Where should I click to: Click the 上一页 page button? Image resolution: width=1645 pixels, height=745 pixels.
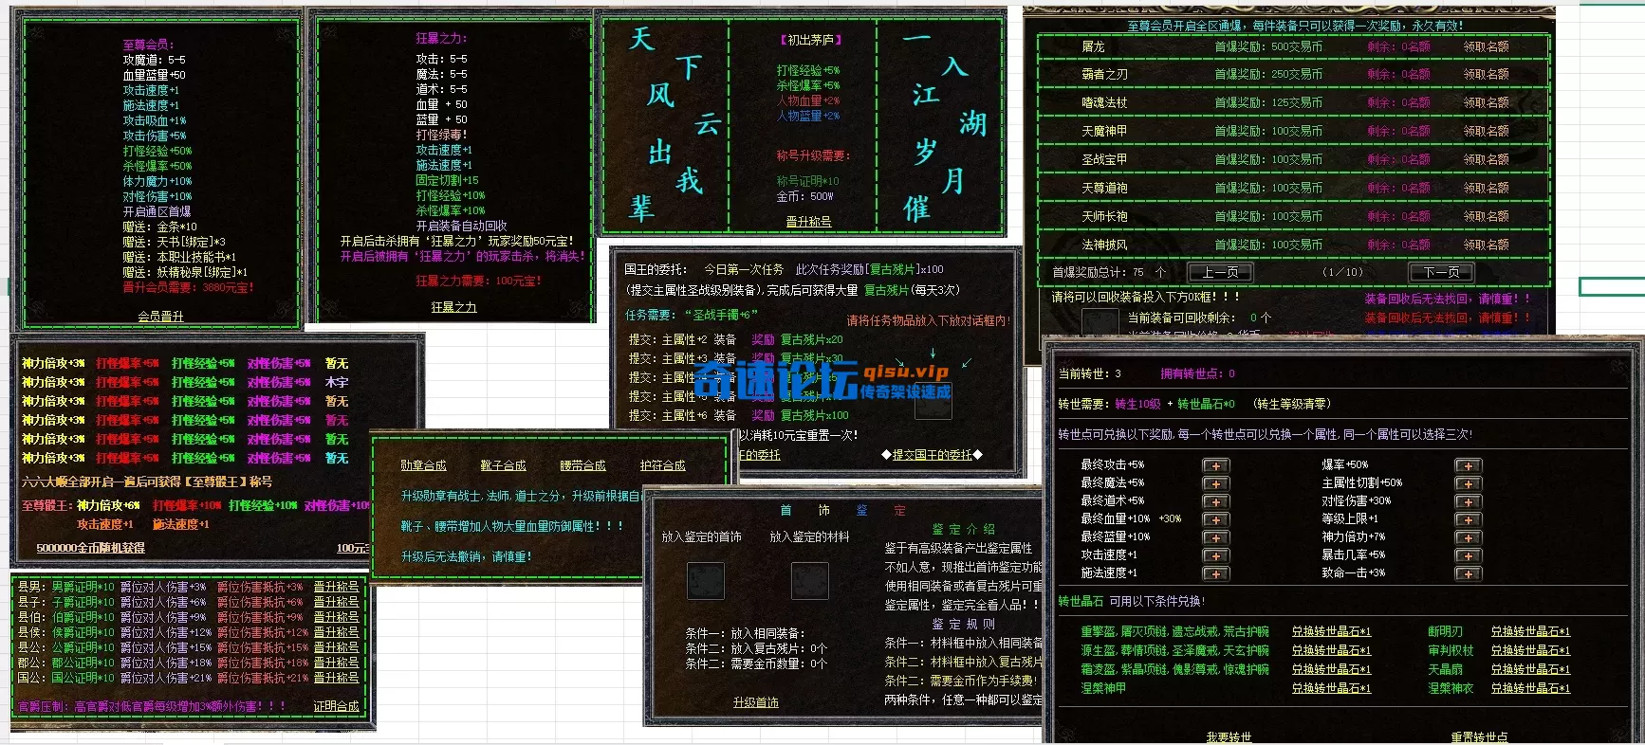pyautogui.click(x=1220, y=272)
